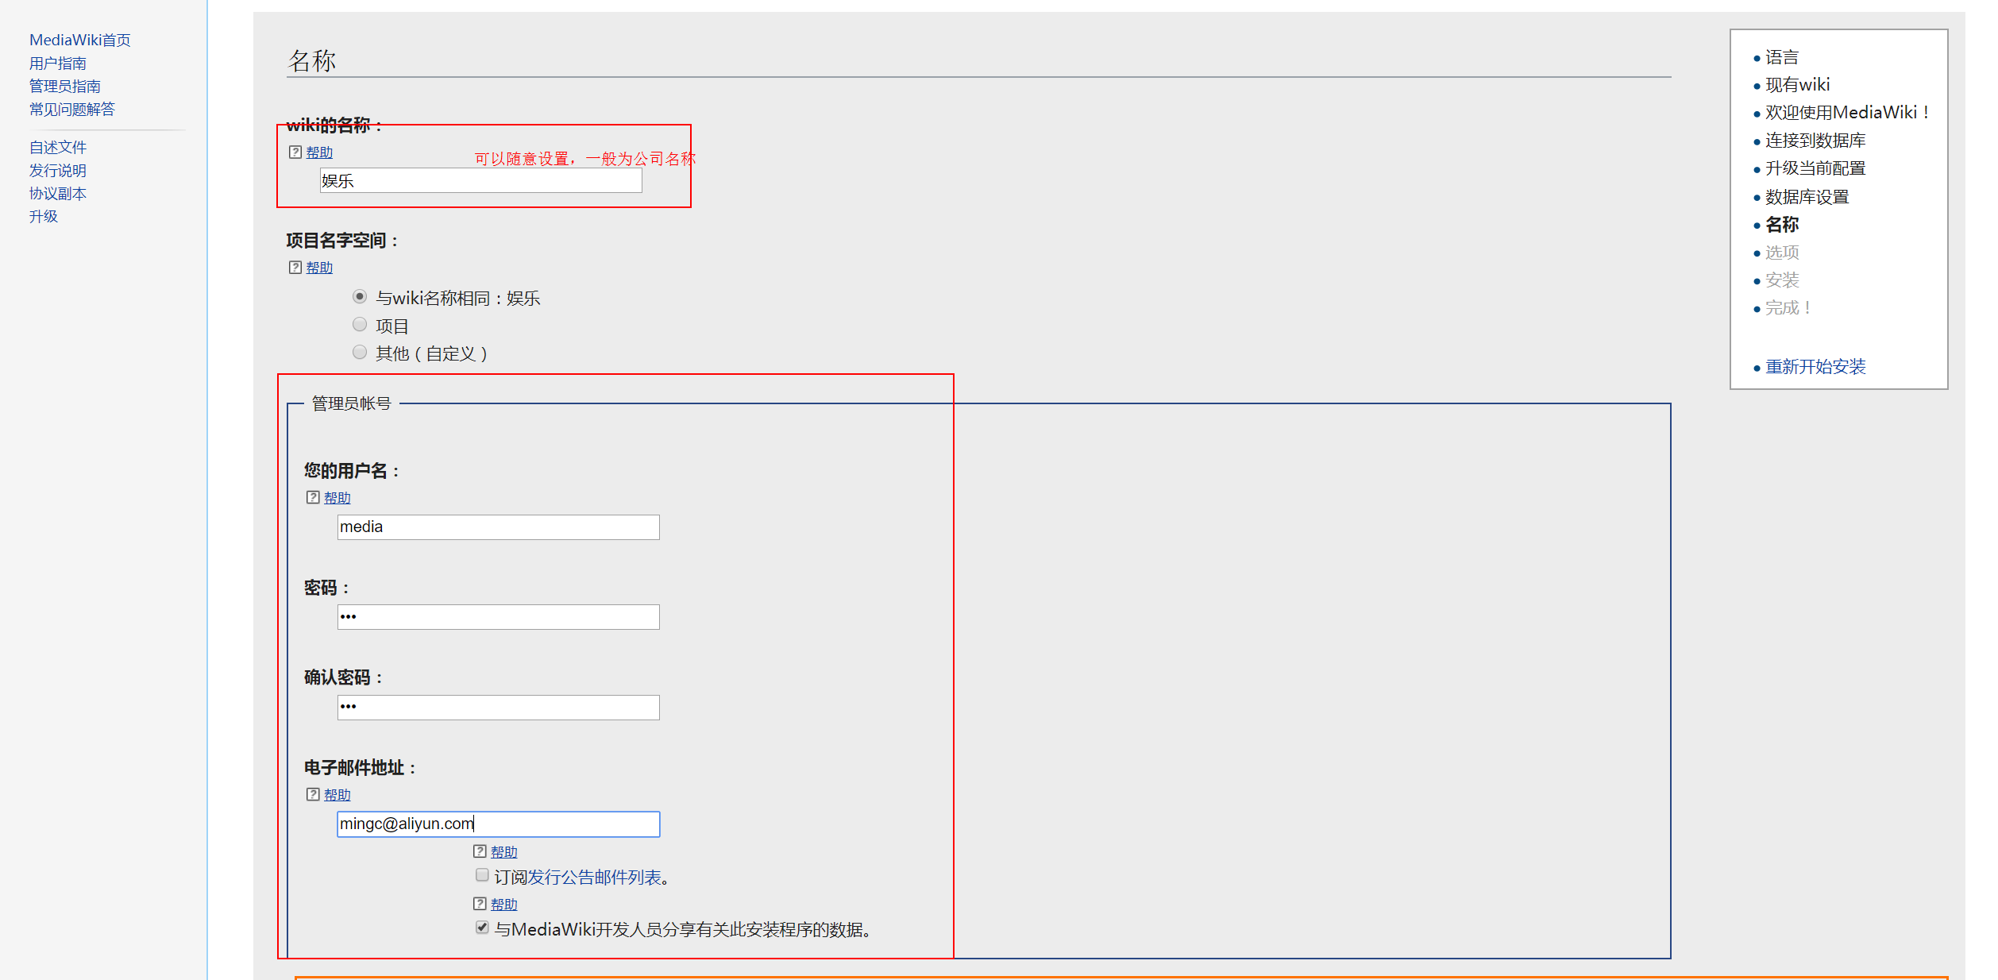Click 安装 step in installer list
This screenshot has height=980, width=1998.
click(x=1781, y=280)
